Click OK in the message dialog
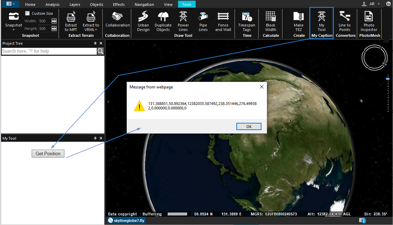The image size is (393, 225). tap(249, 126)
